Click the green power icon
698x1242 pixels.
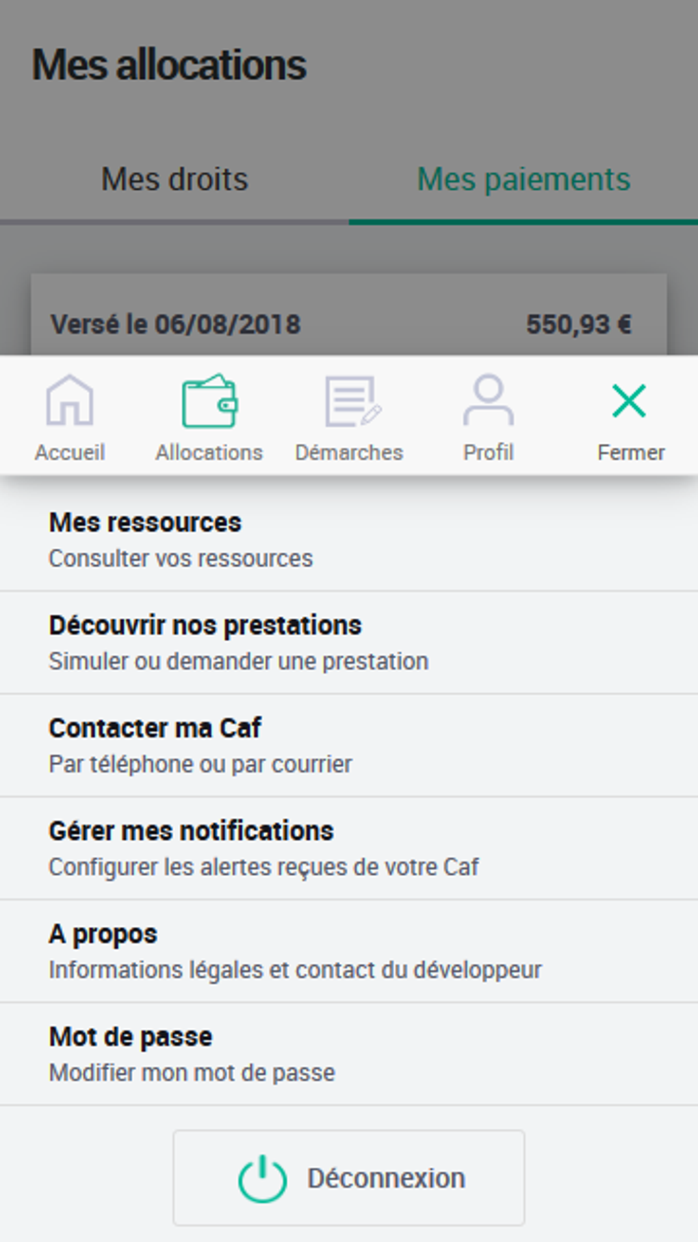point(262,1178)
